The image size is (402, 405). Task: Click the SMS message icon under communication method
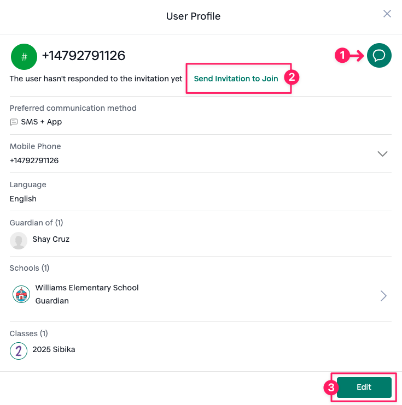click(x=14, y=122)
